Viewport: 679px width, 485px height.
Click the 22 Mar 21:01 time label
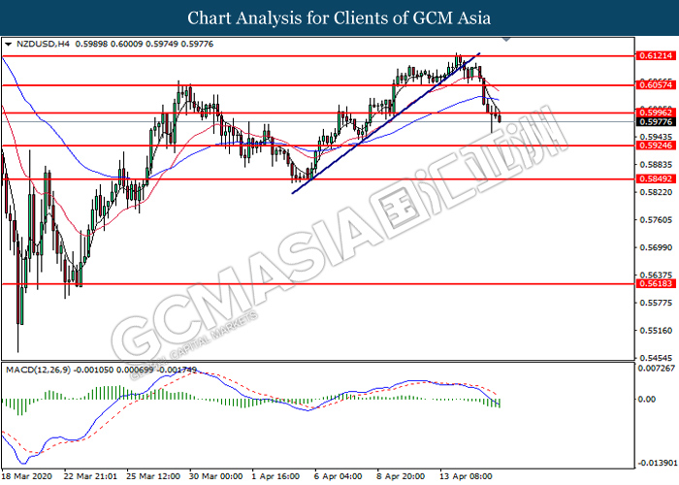pyautogui.click(x=90, y=476)
